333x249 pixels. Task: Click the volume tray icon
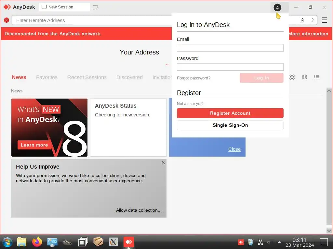pyautogui.click(x=269, y=242)
